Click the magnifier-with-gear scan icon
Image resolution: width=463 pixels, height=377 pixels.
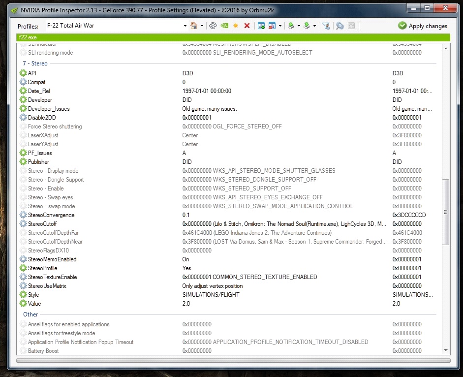(340, 26)
